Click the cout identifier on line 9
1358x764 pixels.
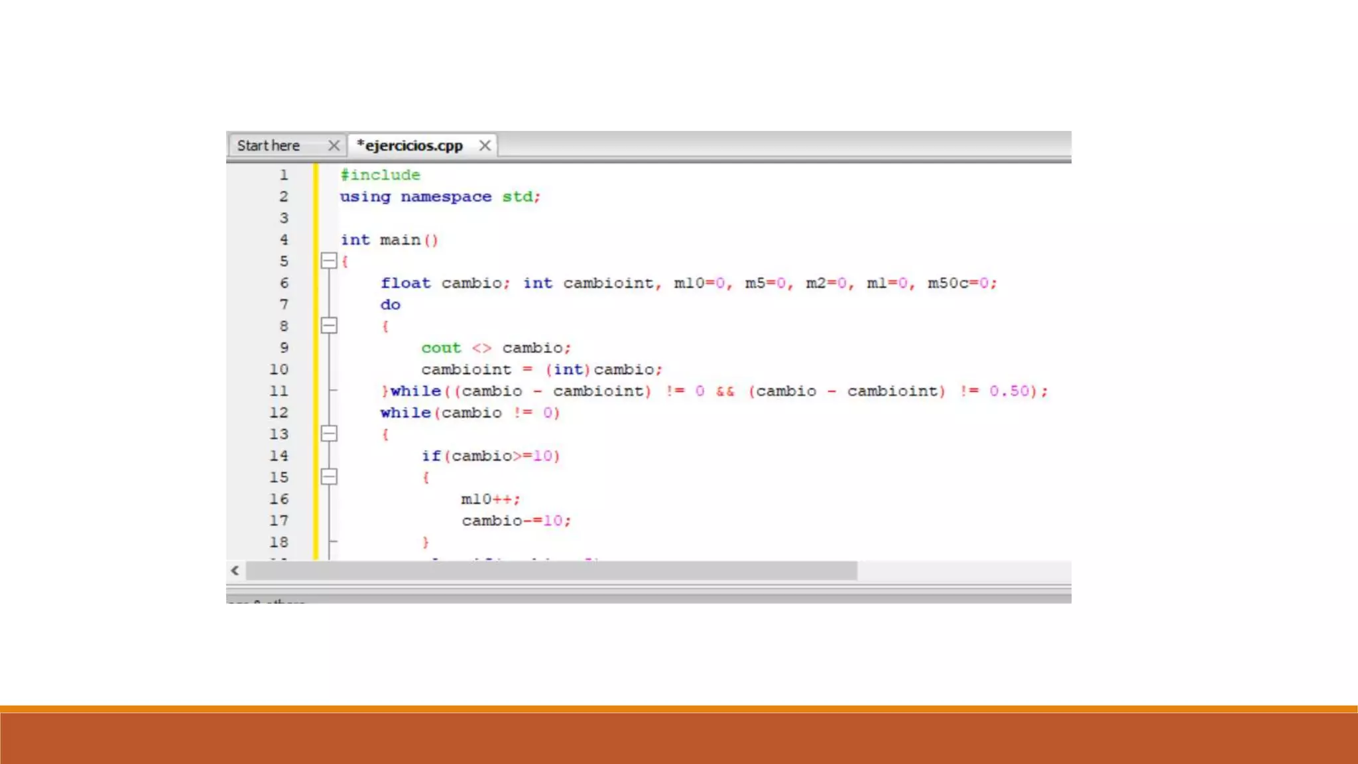tap(440, 348)
